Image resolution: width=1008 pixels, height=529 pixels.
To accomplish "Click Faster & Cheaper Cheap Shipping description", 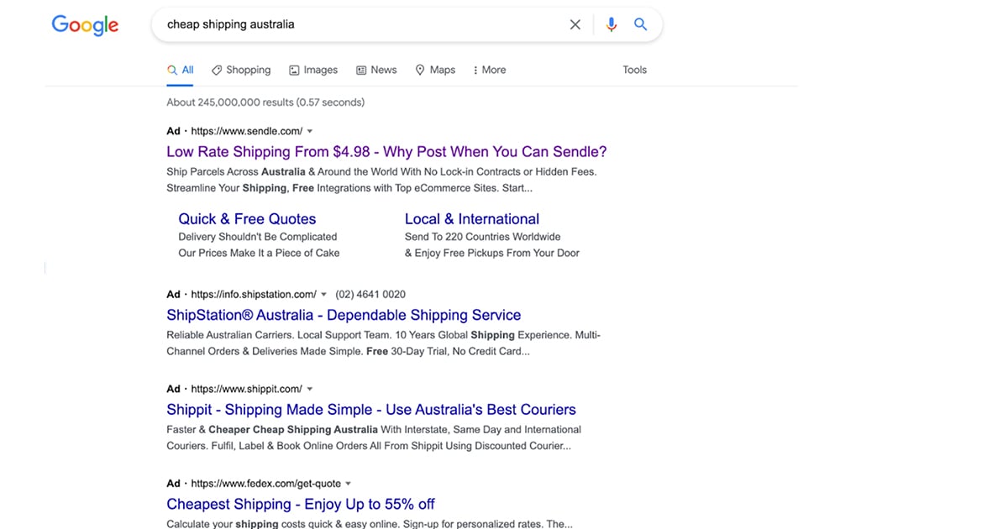I will pos(374,438).
